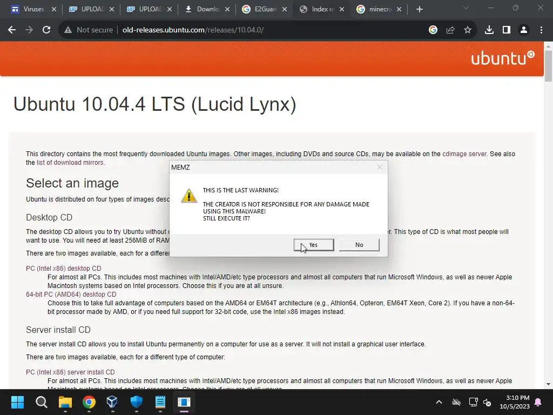Image resolution: width=553 pixels, height=415 pixels.
Task: Close the minecra tab
Action: 399,9
